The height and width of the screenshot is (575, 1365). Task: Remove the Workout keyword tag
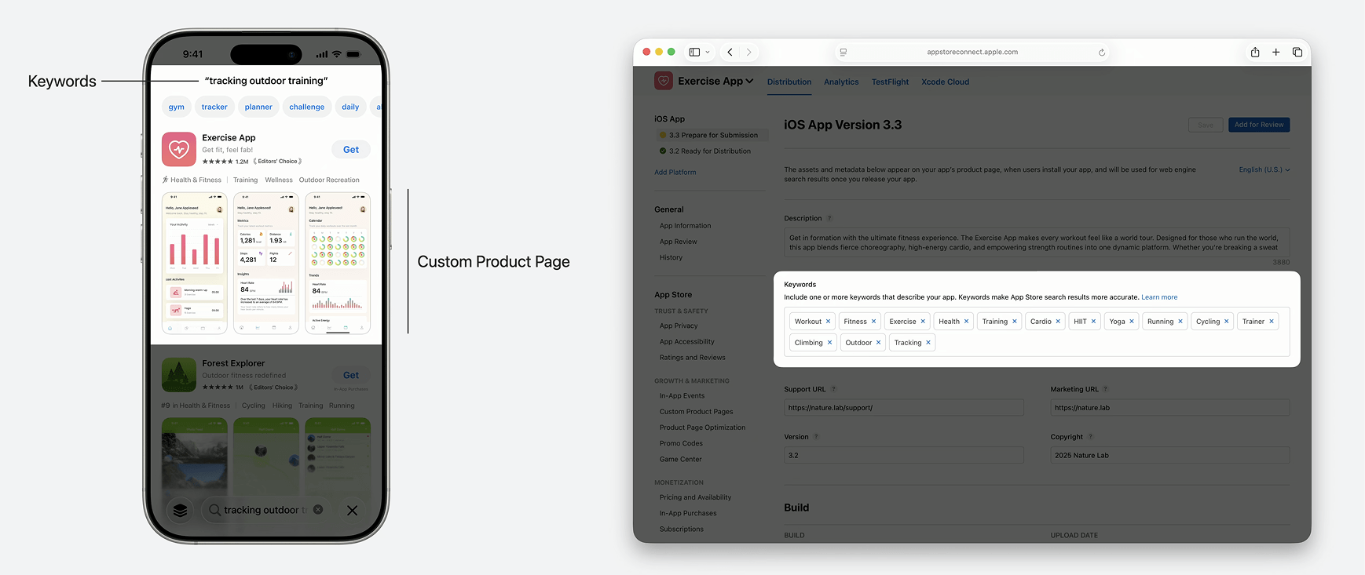click(x=828, y=322)
